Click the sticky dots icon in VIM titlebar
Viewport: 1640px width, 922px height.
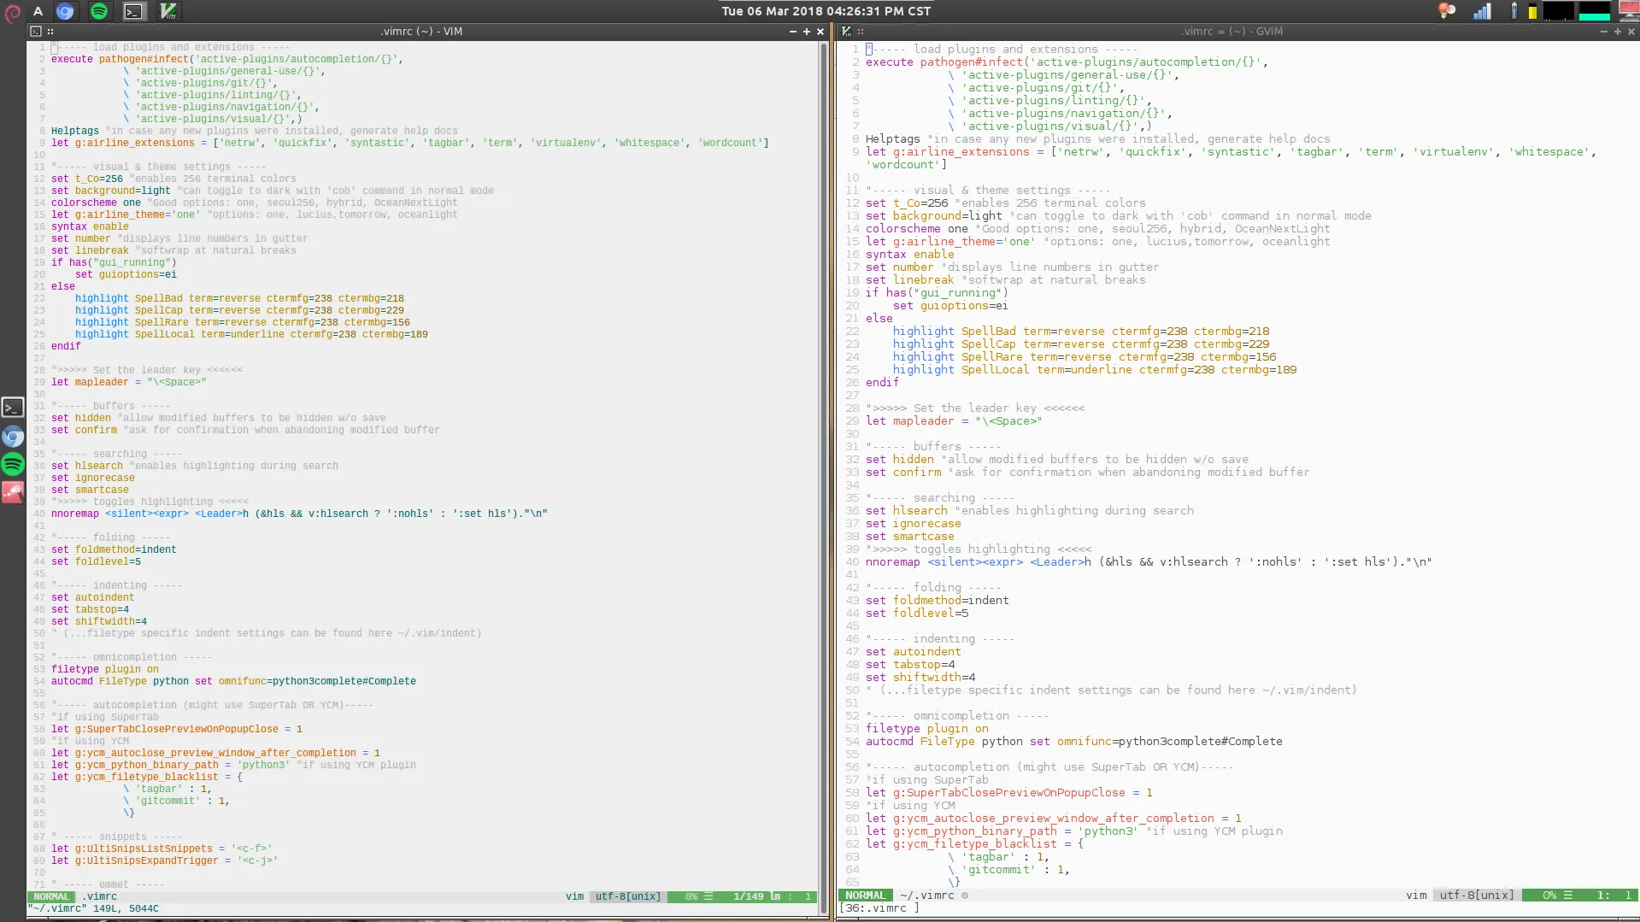tap(50, 31)
